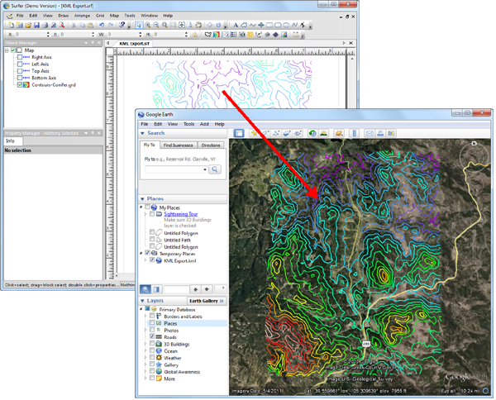The width and height of the screenshot is (496, 400).
Task: Uncheck the Contours-Conifer.grd layer checkbox
Action: tap(20, 85)
